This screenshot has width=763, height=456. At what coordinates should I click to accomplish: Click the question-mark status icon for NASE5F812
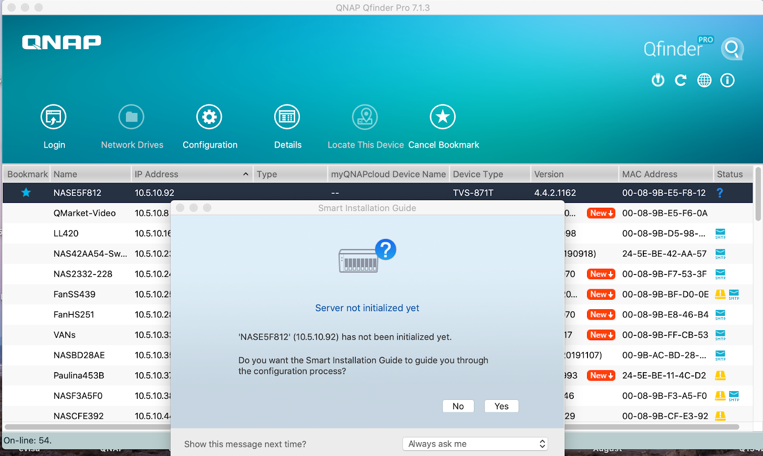click(x=720, y=193)
